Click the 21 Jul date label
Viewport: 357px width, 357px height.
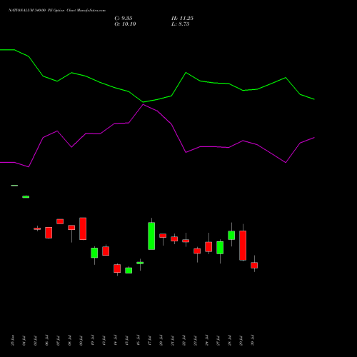[x=172, y=341]
